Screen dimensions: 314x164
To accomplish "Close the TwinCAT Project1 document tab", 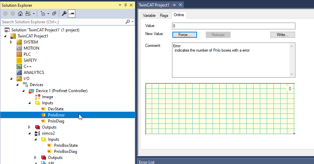I will click(x=180, y=5).
